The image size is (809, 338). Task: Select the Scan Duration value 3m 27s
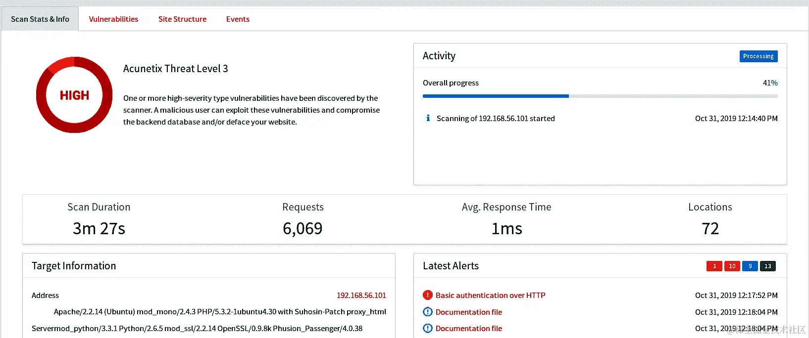(x=99, y=228)
